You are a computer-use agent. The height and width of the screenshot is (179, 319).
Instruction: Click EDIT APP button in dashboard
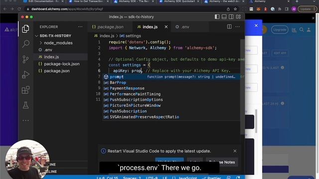[x=280, y=53]
